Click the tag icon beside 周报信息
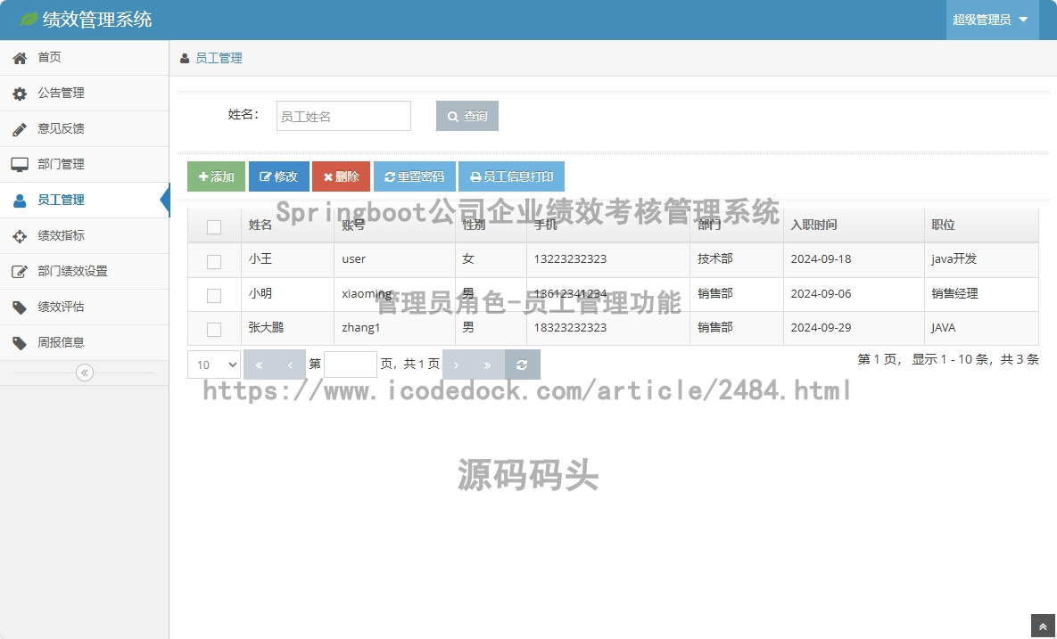1057x639 pixels. [20, 343]
